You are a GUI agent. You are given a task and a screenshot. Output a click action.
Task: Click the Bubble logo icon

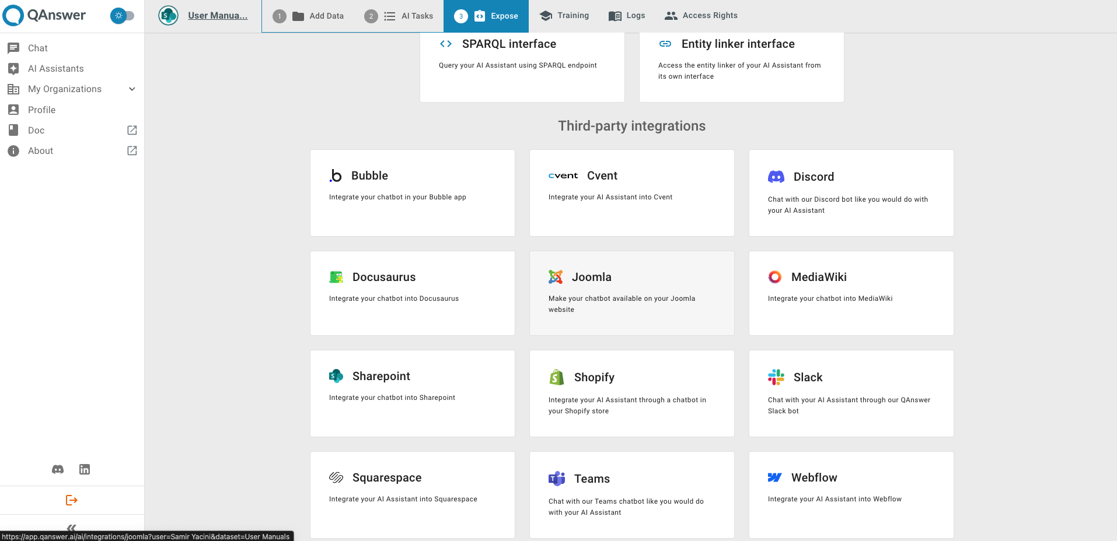(x=336, y=175)
